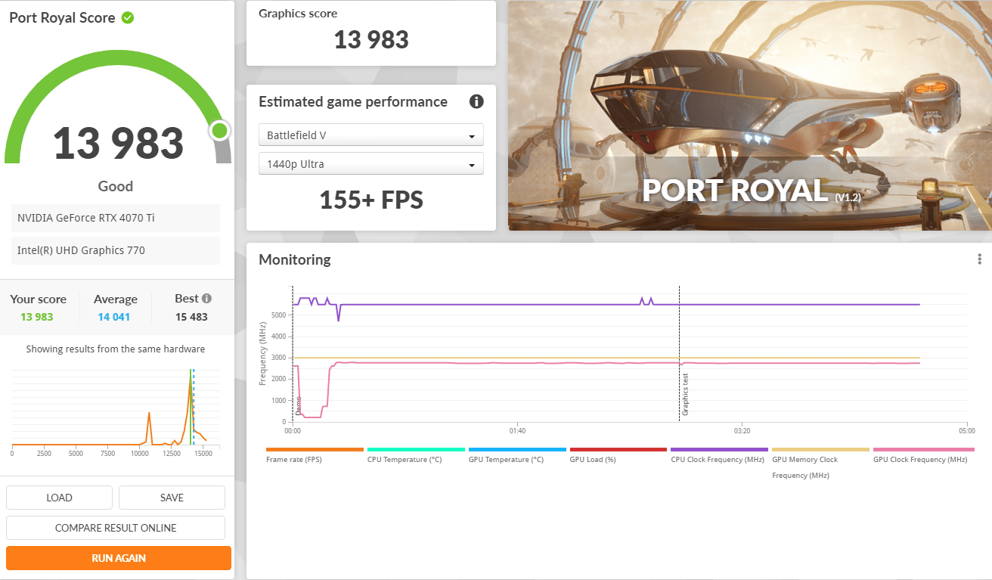Select the Intel(R) UHD Graphics 770 entry
This screenshot has height=580, width=992.
pyautogui.click(x=116, y=250)
